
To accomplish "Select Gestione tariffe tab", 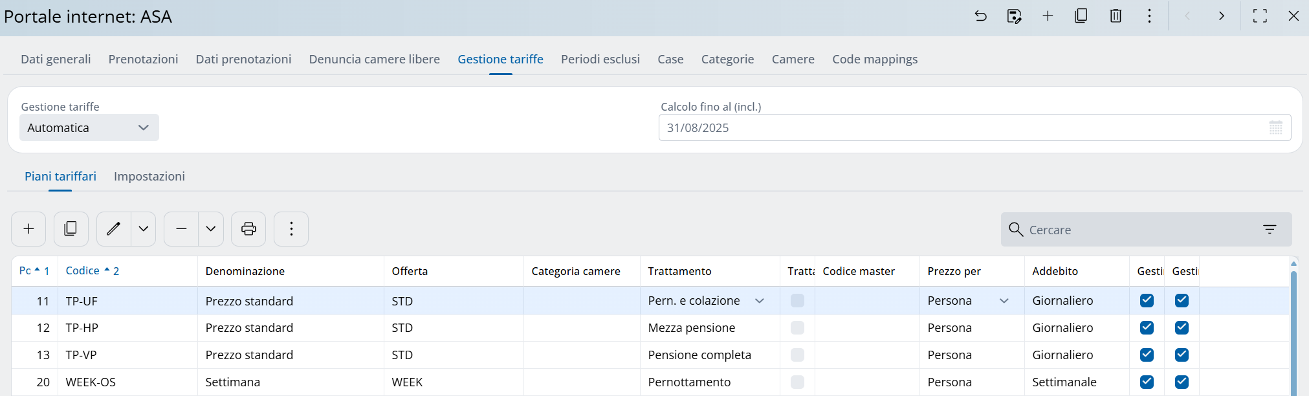I will [500, 59].
